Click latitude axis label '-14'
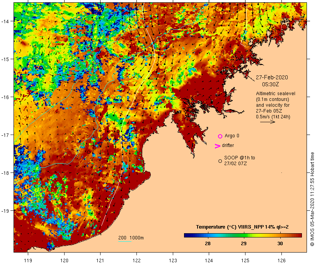Image resolution: width=317 pixels, height=263 pixels. pyautogui.click(x=5, y=21)
